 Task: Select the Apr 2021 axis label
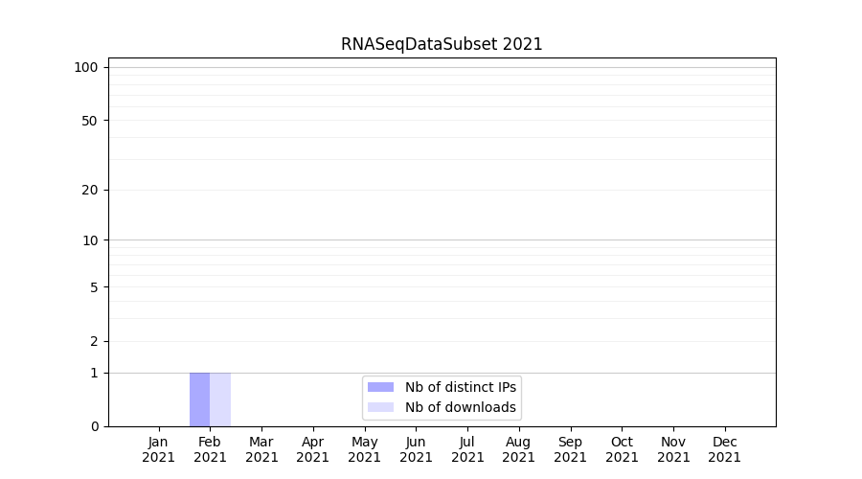point(313,449)
